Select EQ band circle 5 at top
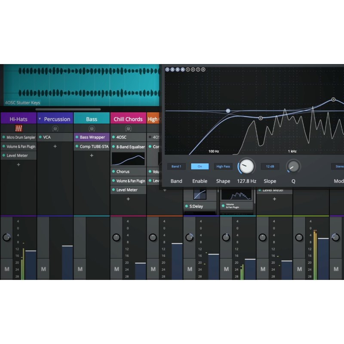344x344 pixels. [x=188, y=70]
